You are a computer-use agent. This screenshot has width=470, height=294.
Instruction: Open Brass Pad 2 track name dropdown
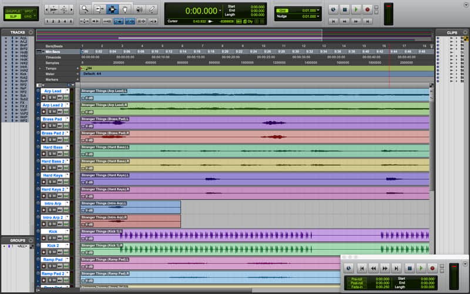click(x=67, y=133)
